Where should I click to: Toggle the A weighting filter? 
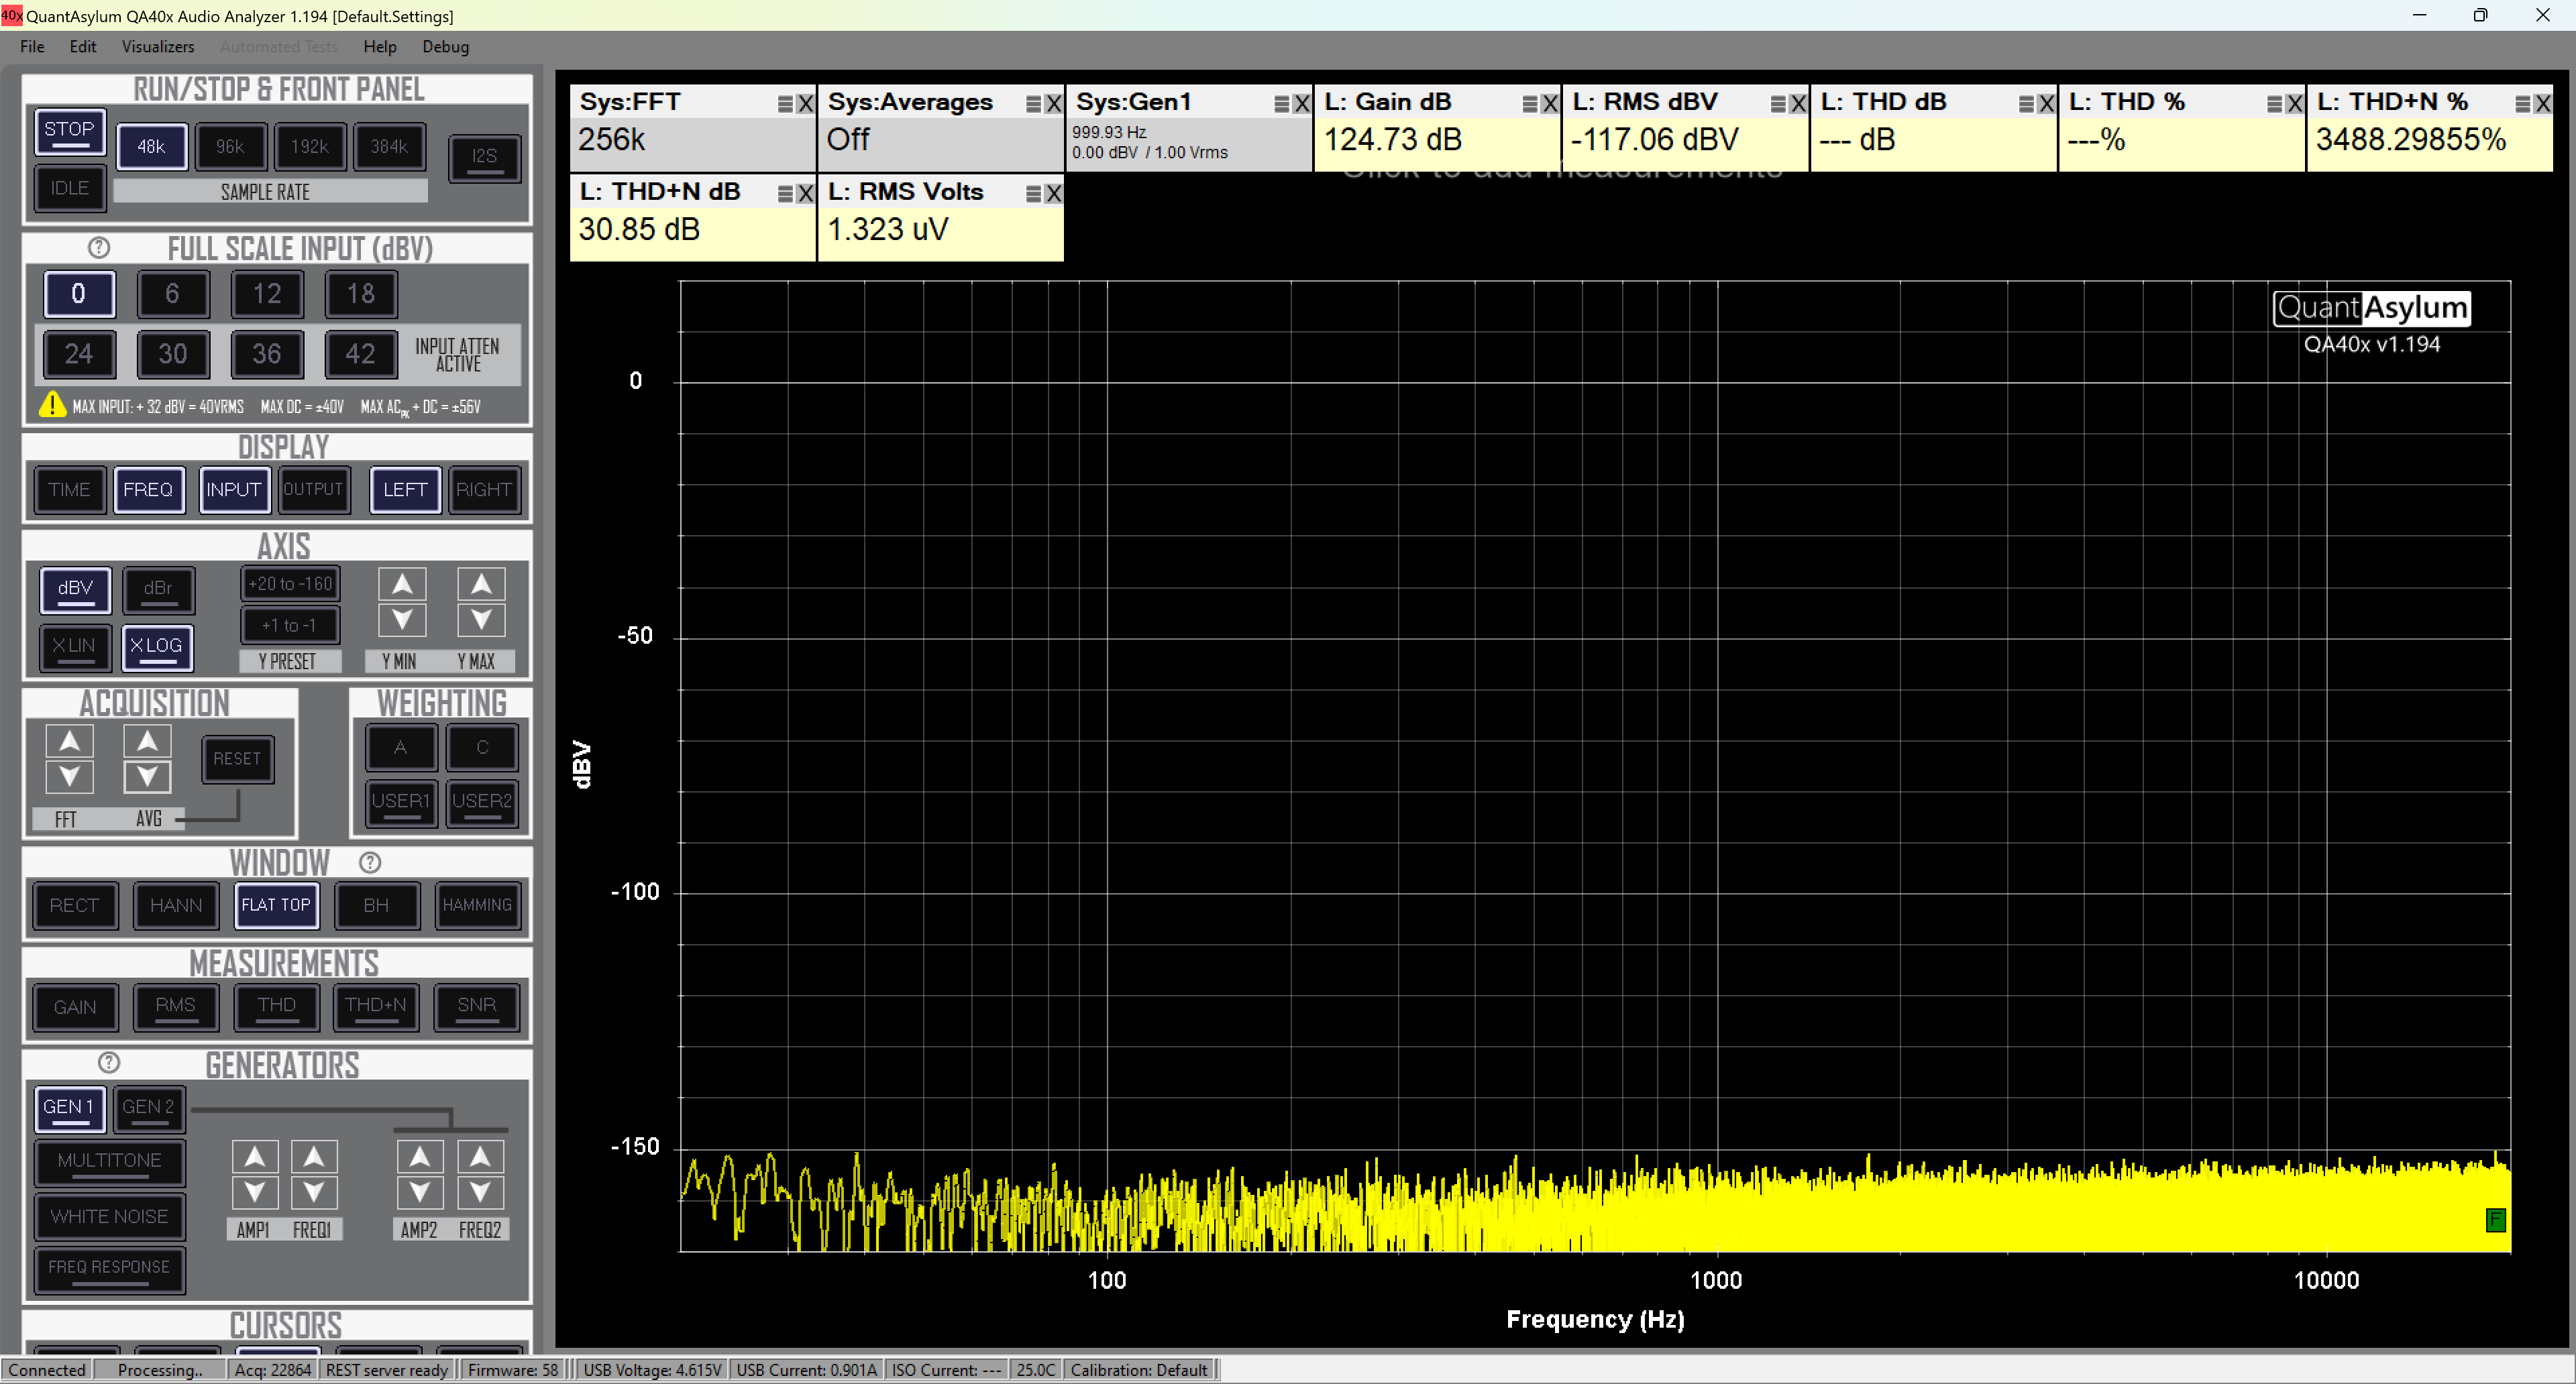[x=401, y=748]
